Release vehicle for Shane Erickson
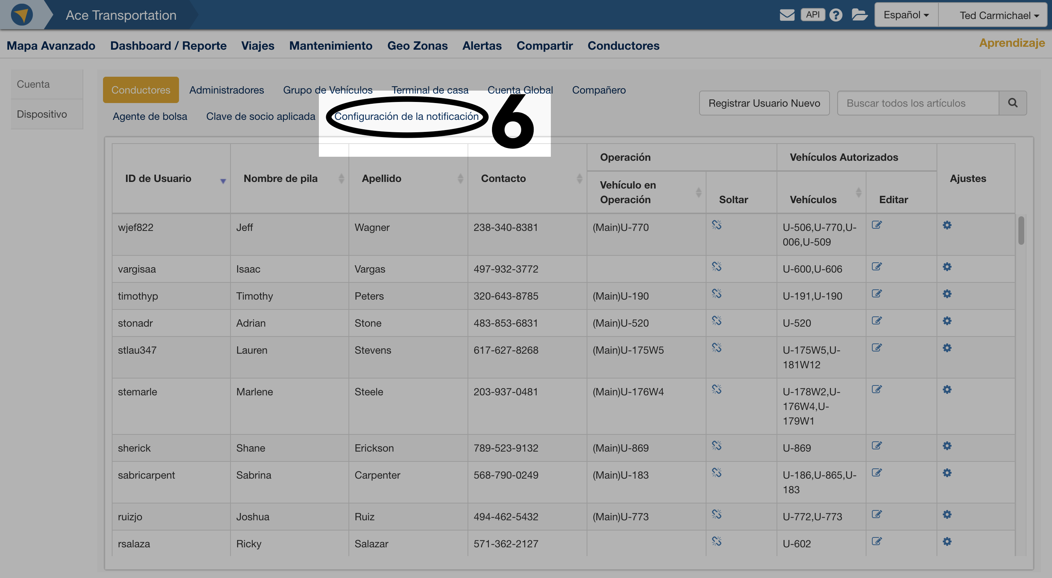Viewport: 1052px width, 578px height. 716,446
